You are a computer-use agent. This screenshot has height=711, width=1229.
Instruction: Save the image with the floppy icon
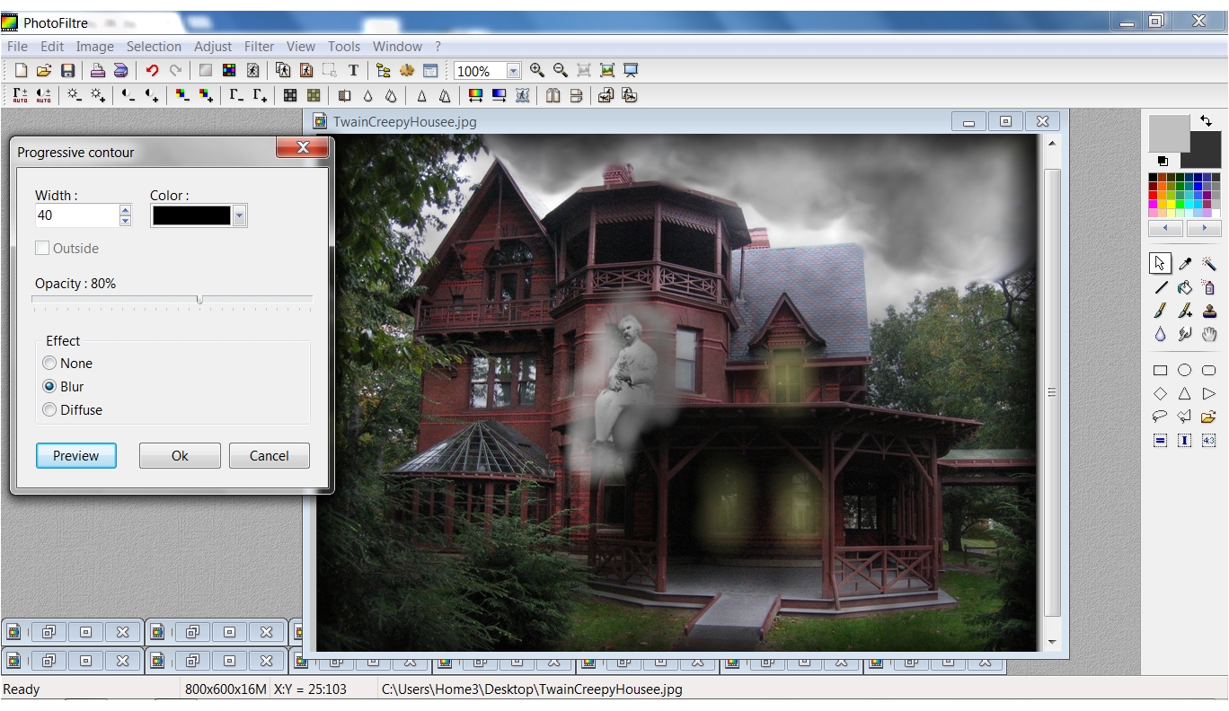[67, 71]
